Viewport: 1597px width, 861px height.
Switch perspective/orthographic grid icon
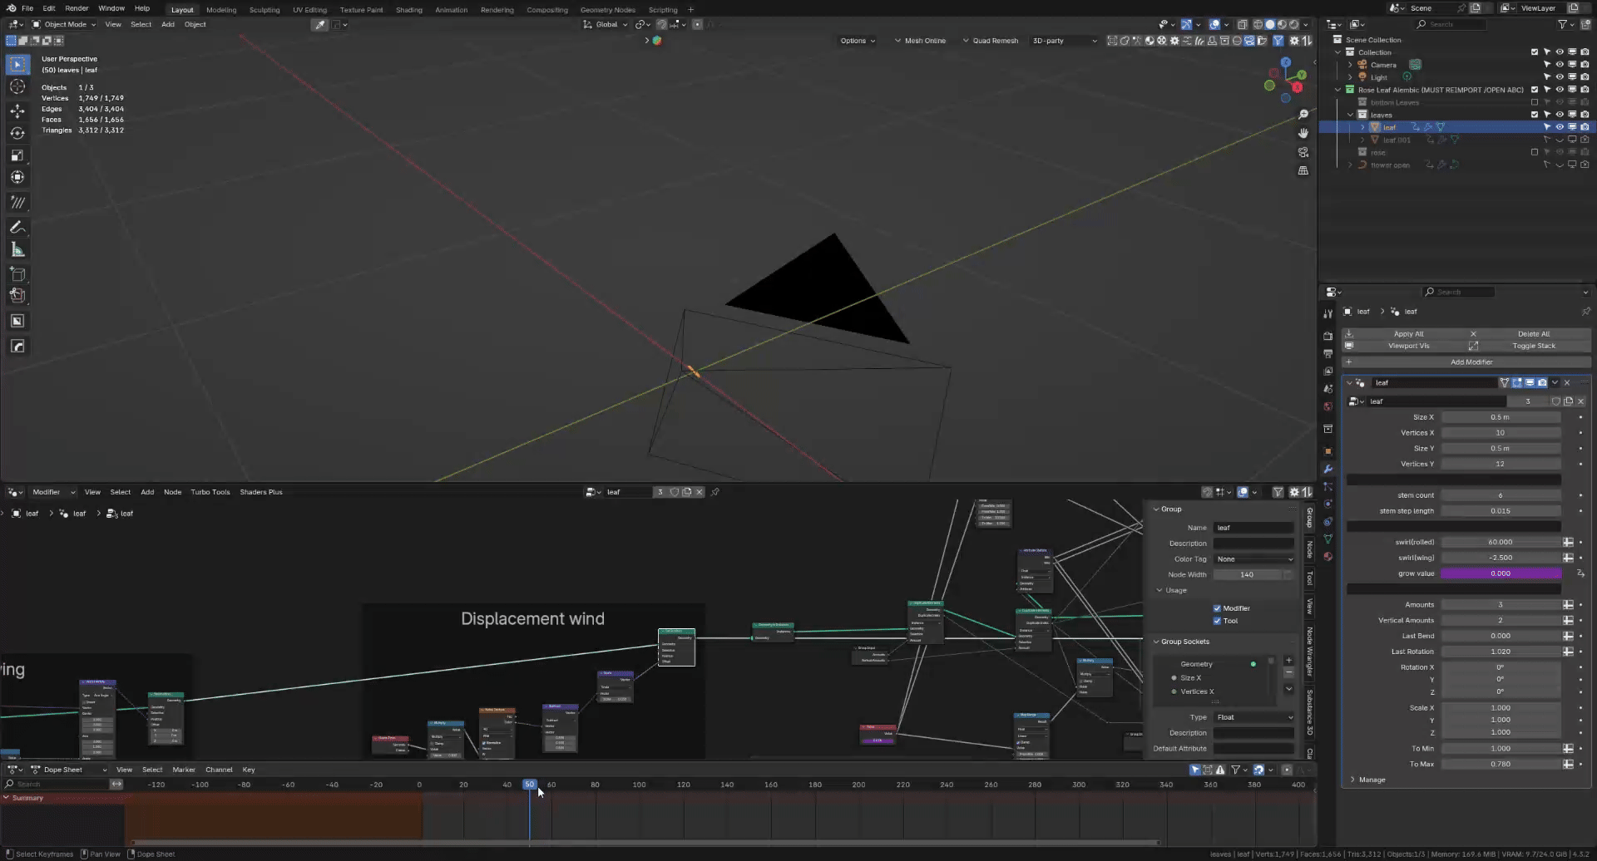click(1303, 170)
